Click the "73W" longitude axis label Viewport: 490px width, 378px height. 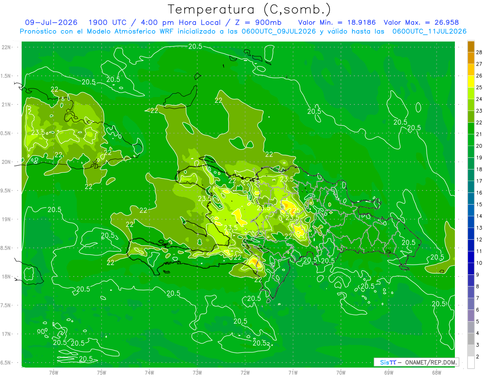point(197,372)
